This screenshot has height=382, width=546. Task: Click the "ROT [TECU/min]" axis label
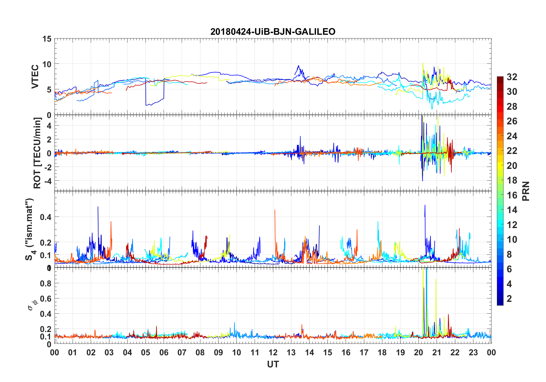[x=37, y=153]
